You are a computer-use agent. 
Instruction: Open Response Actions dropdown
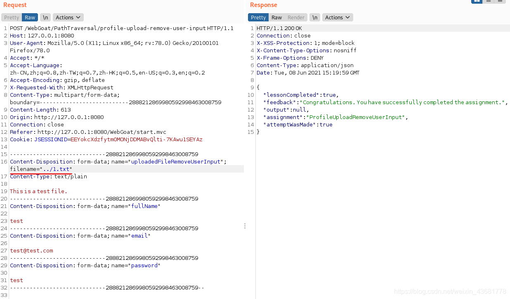(338, 17)
